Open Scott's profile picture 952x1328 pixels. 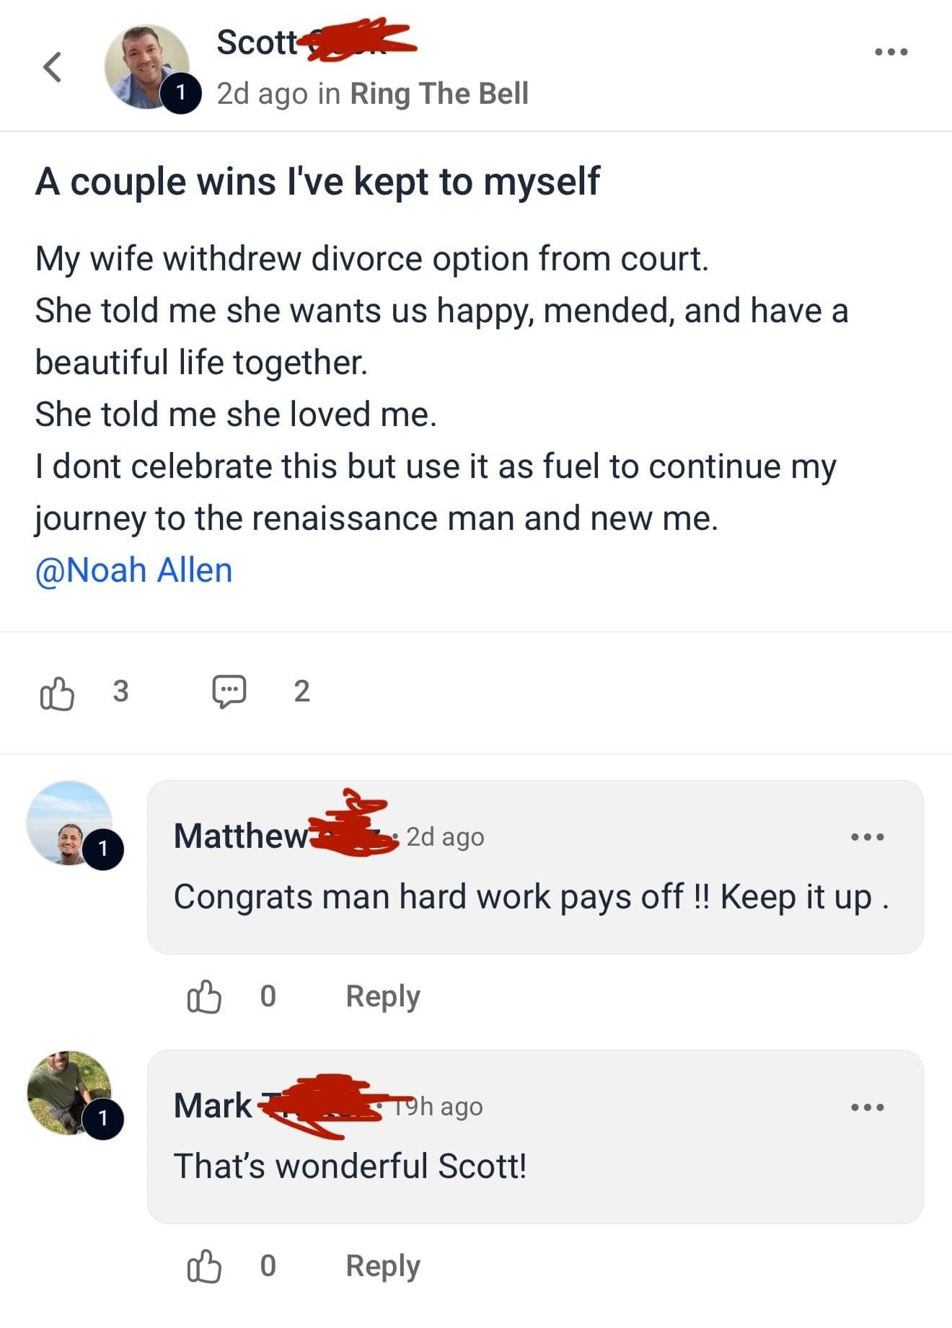pyautogui.click(x=144, y=65)
